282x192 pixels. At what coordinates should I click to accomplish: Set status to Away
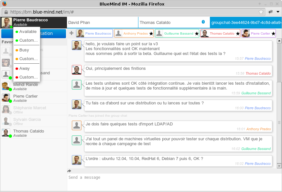pos(27,68)
